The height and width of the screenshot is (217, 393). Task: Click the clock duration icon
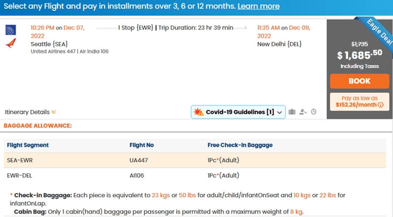pos(313,112)
